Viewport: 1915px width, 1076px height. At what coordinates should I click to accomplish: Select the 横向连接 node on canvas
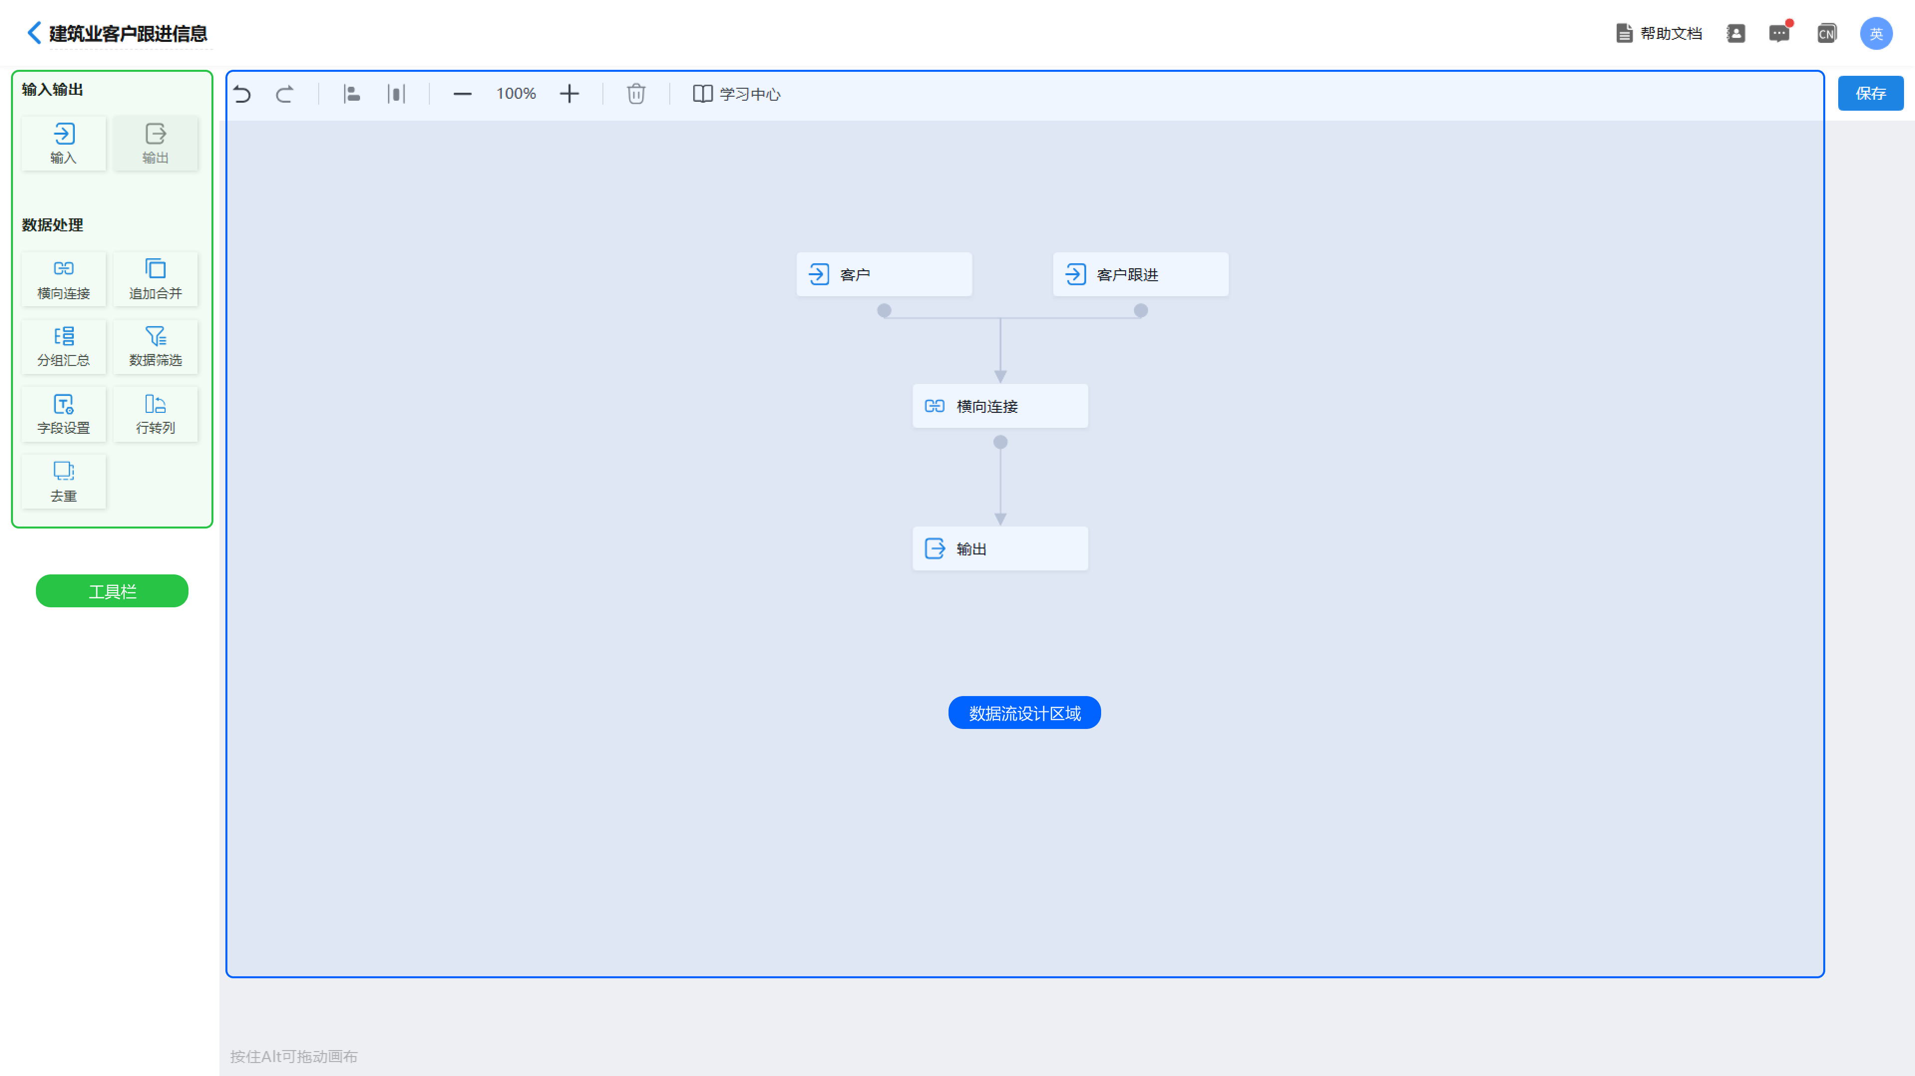(x=1000, y=406)
